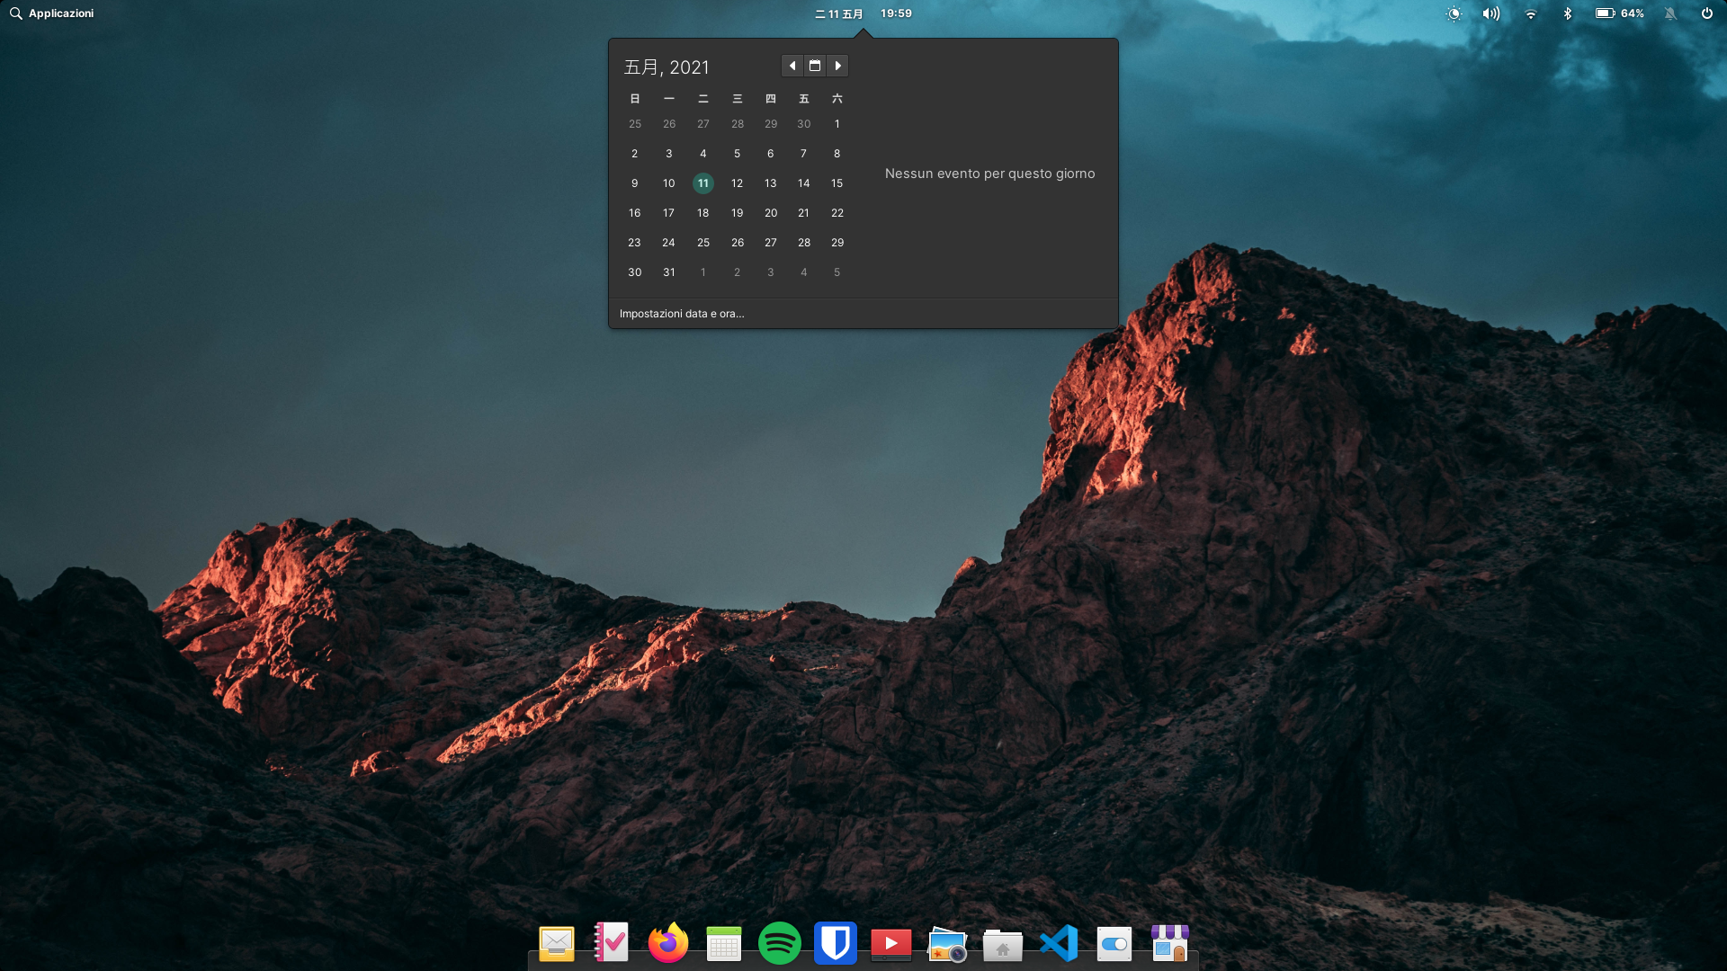Open the Applicazioni menu
1727x971 pixels.
52,13
